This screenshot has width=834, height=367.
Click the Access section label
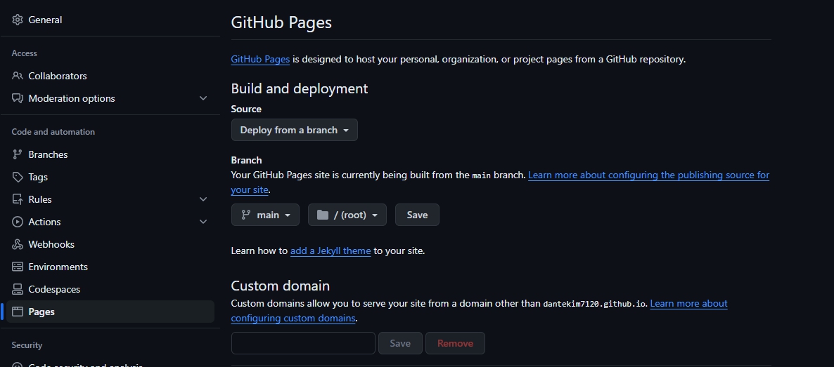[x=25, y=53]
